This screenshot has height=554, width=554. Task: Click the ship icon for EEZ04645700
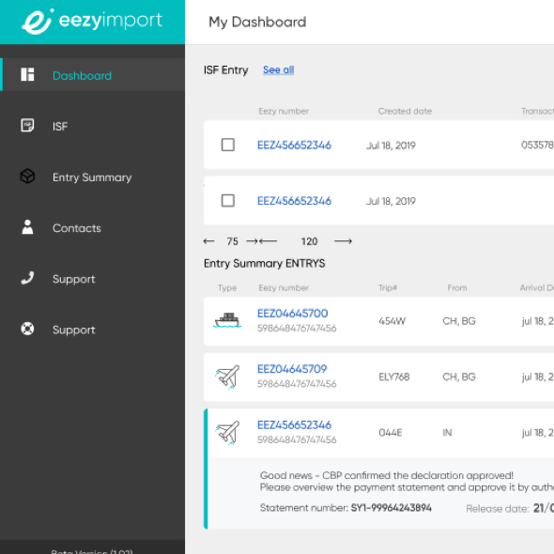coord(227,320)
